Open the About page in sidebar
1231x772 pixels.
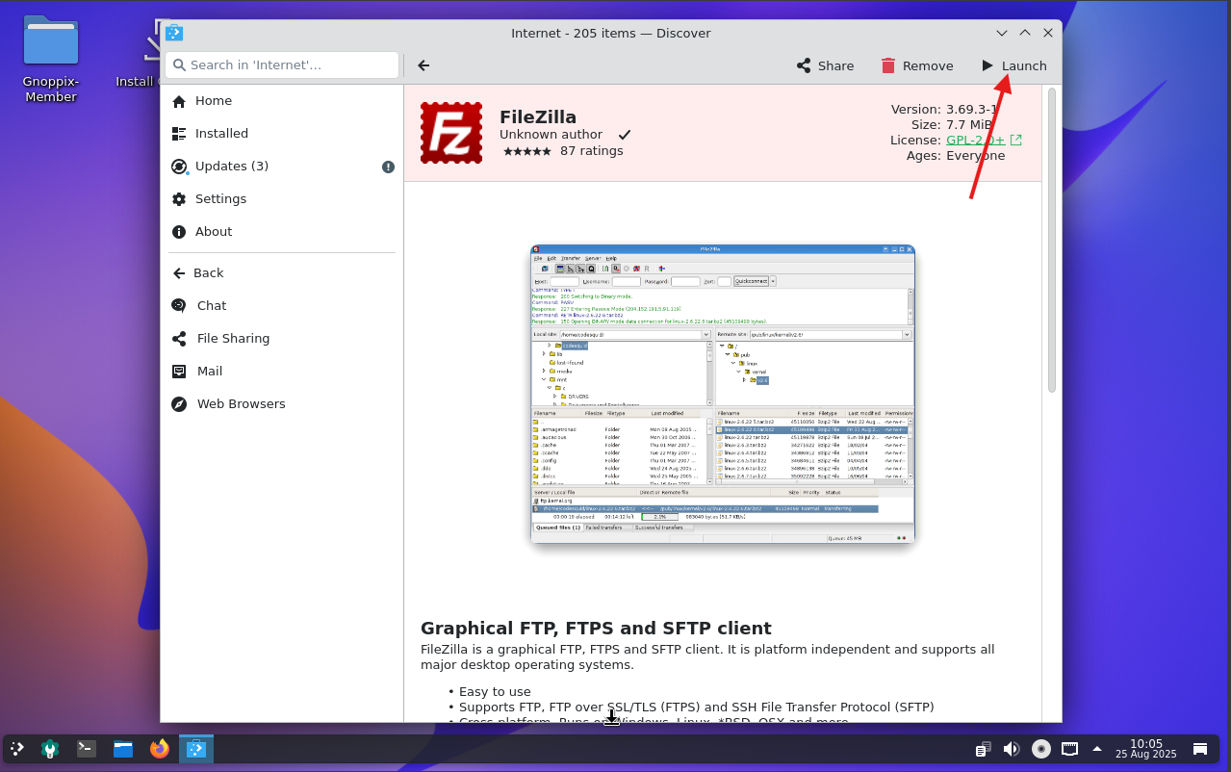tap(213, 232)
